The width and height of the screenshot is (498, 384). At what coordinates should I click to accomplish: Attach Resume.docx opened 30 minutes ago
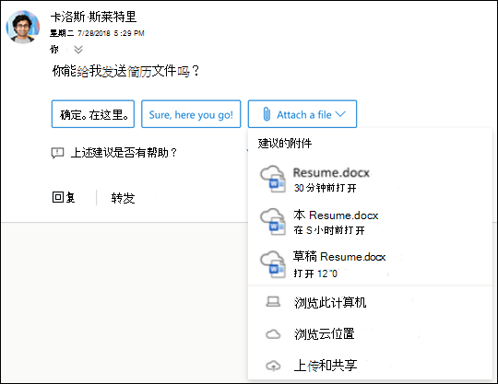pyautogui.click(x=370, y=180)
